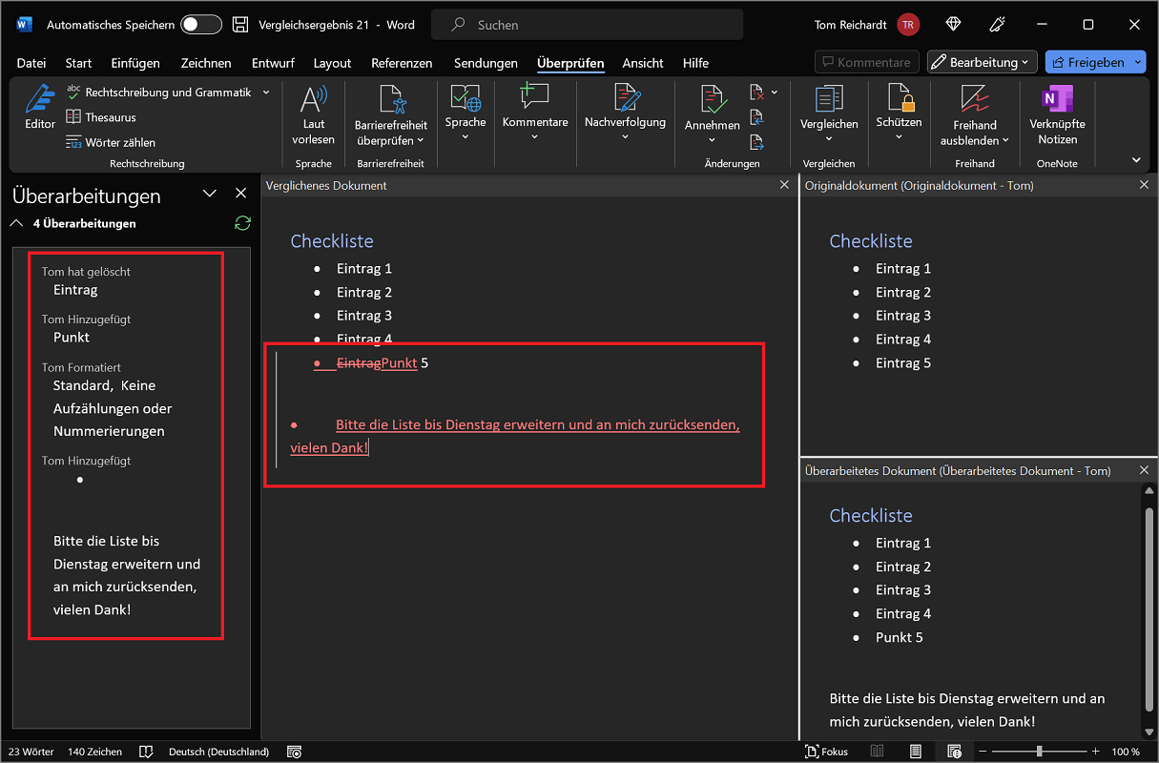Open the Vergleichen dropdown
The width and height of the screenshot is (1159, 763).
[828, 138]
